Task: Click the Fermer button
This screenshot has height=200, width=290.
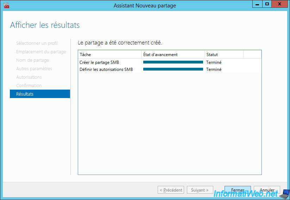Action: pyautogui.click(x=238, y=190)
